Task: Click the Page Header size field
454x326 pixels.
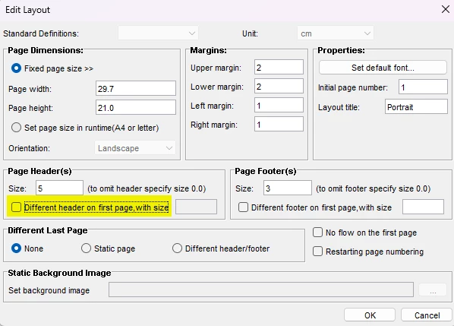Action: point(60,188)
